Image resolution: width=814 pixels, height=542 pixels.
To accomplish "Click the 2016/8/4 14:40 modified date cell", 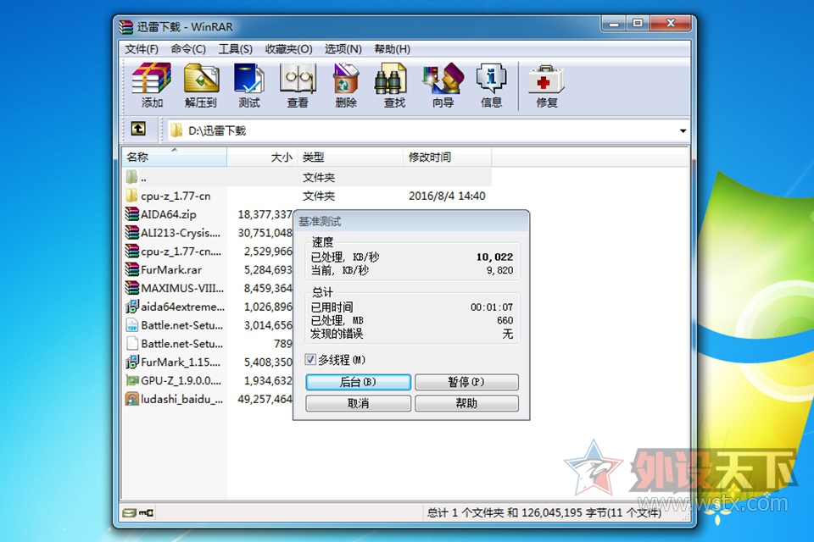I will tap(447, 196).
